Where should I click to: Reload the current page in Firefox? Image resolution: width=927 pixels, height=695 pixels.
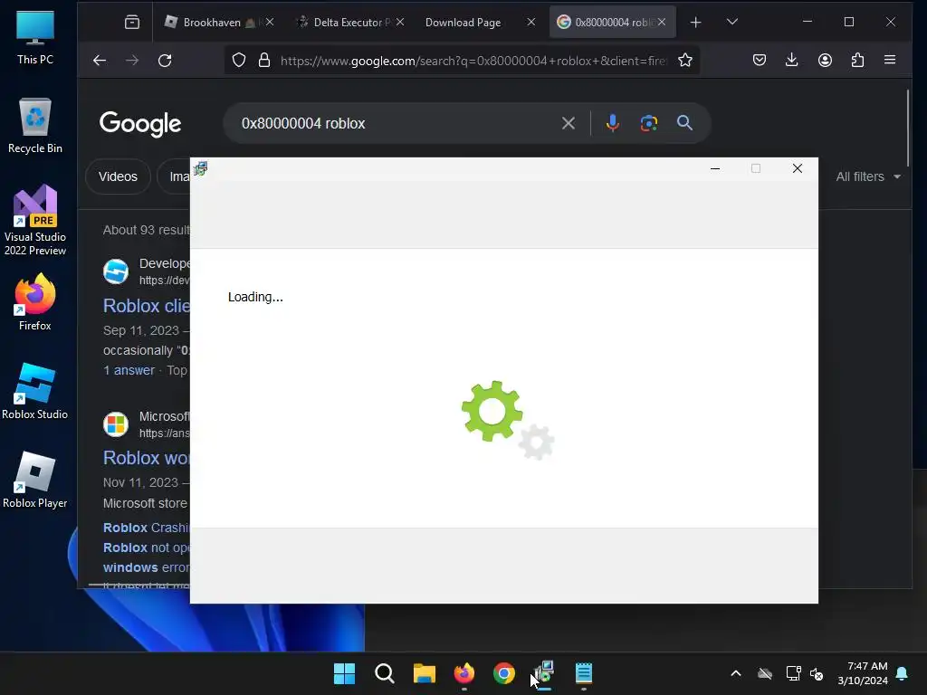tap(165, 61)
